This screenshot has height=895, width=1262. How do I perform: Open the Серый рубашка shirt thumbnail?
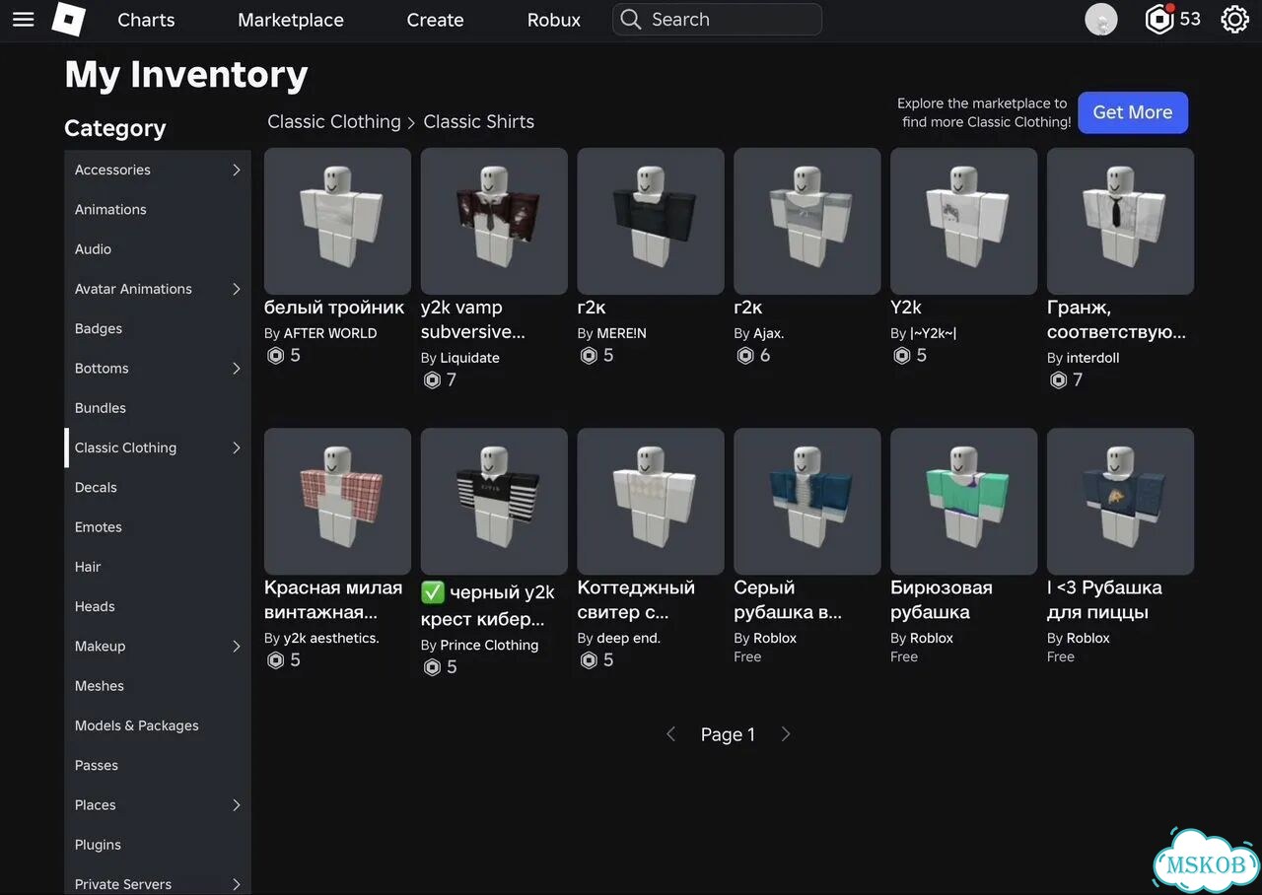pos(807,501)
